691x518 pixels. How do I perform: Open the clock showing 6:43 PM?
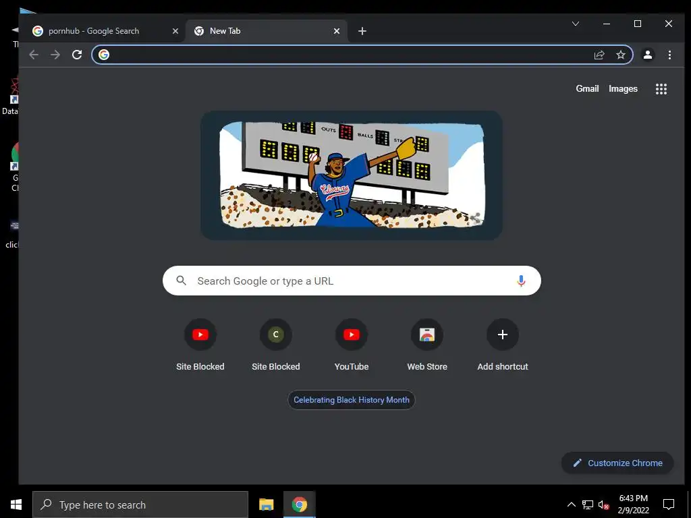click(x=633, y=505)
